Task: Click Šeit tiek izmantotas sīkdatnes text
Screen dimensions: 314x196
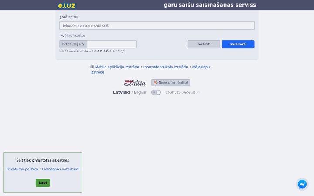Action: point(43,160)
